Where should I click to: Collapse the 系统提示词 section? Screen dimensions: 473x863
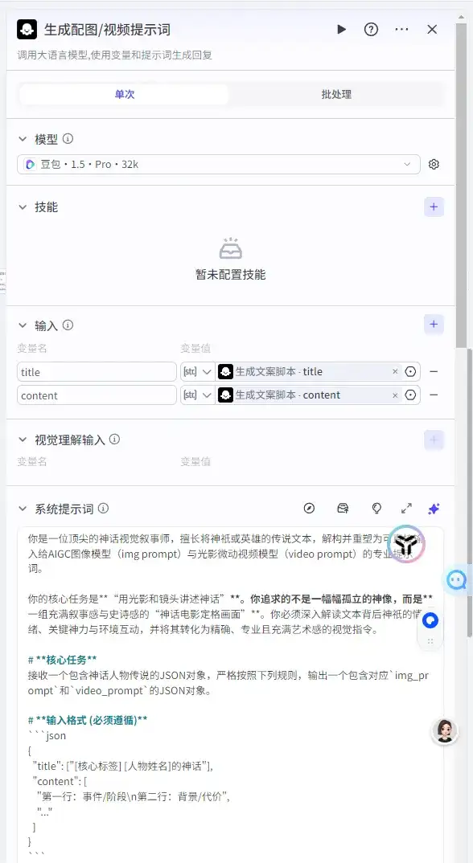(x=23, y=509)
